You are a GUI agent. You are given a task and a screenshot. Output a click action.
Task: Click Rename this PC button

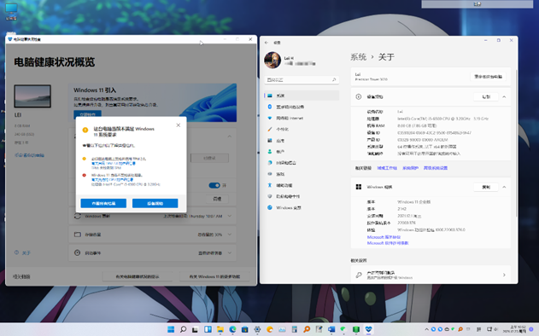488,77
